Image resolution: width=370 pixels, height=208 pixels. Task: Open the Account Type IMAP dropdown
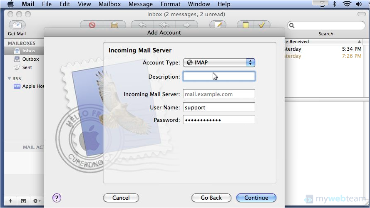point(219,63)
